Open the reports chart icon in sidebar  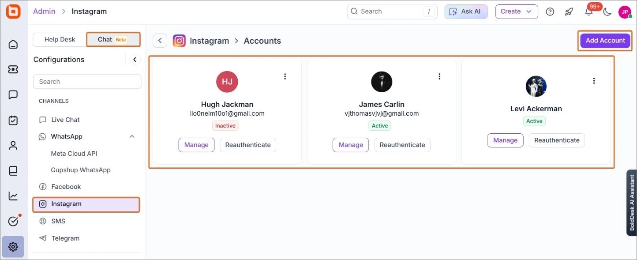[x=13, y=196]
